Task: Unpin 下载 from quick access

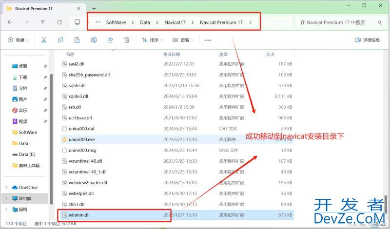Action: point(45,77)
